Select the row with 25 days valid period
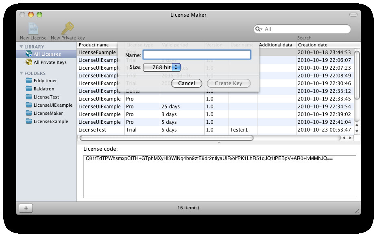This screenshot has height=237, width=377. (215, 106)
